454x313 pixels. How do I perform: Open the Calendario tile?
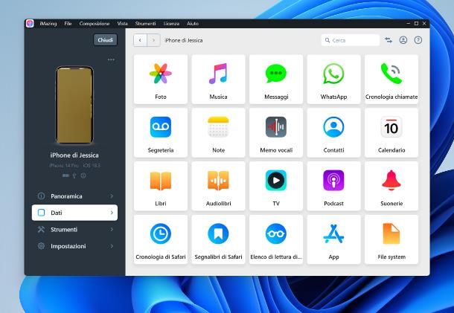coord(391,132)
